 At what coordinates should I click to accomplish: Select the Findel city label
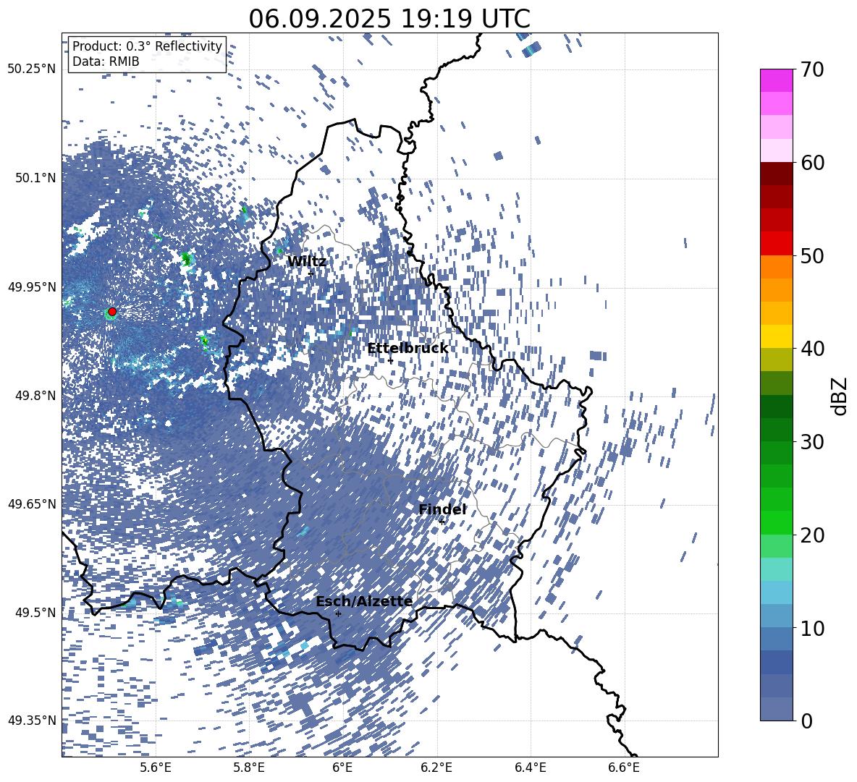tap(442, 509)
